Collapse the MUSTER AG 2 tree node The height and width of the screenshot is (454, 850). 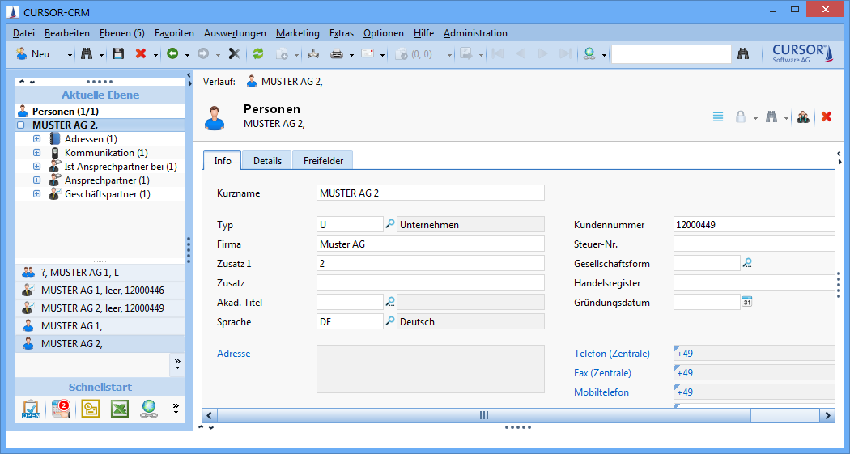click(x=20, y=125)
